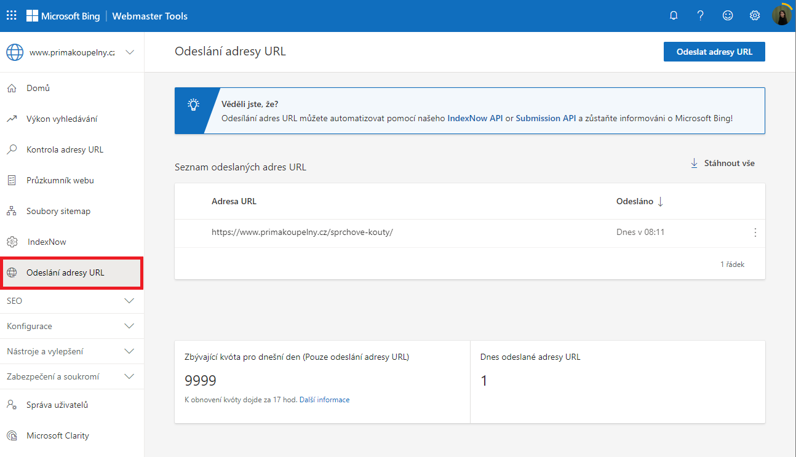Click the Dnes v 08:11 timestamp
The width and height of the screenshot is (796, 457).
click(x=640, y=232)
